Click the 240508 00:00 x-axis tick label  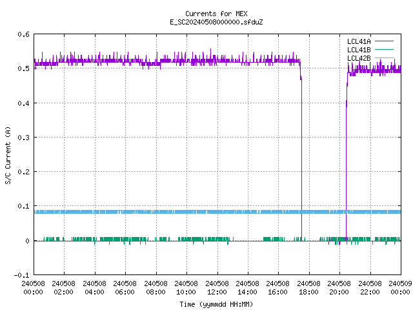pos(33,288)
